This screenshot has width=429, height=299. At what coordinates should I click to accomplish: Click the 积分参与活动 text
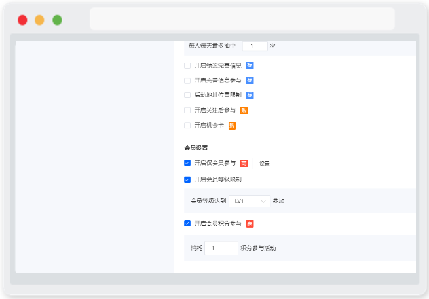point(258,248)
